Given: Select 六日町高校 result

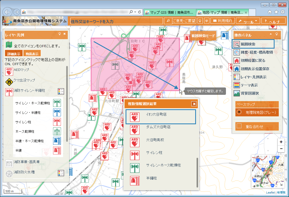Looking at the screenshot, I should [x=161, y=142].
